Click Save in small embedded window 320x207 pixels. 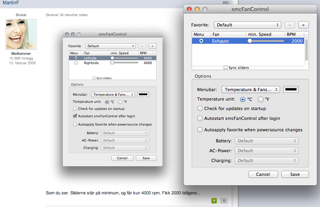click(x=146, y=158)
